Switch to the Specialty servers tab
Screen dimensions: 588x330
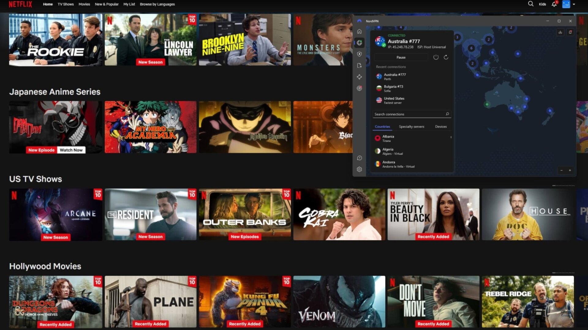pyautogui.click(x=412, y=126)
